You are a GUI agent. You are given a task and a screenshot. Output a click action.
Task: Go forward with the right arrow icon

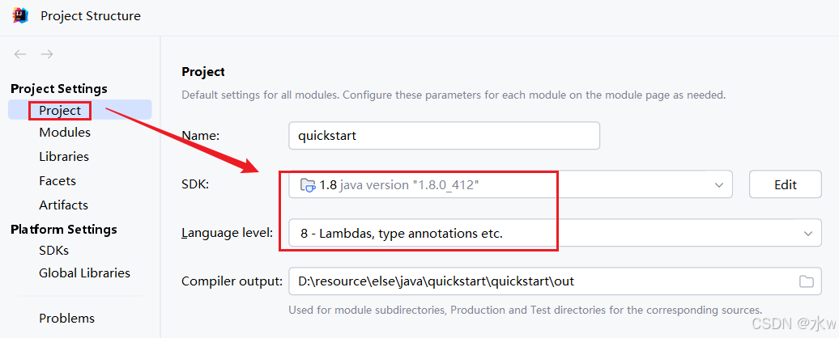coord(47,54)
